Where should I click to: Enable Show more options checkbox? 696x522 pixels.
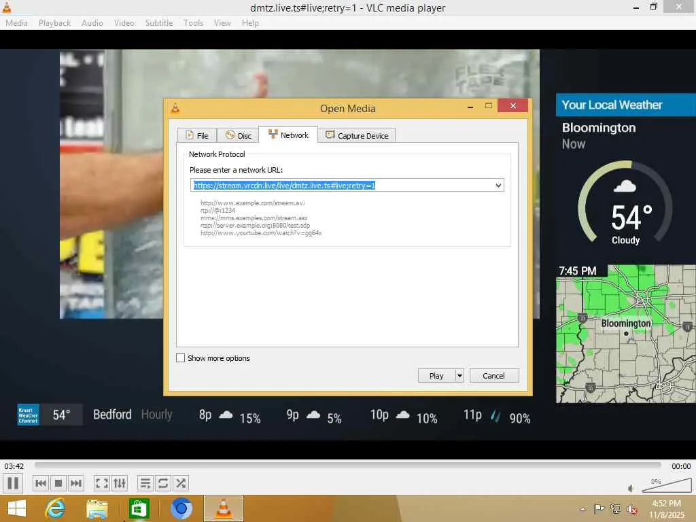point(180,358)
